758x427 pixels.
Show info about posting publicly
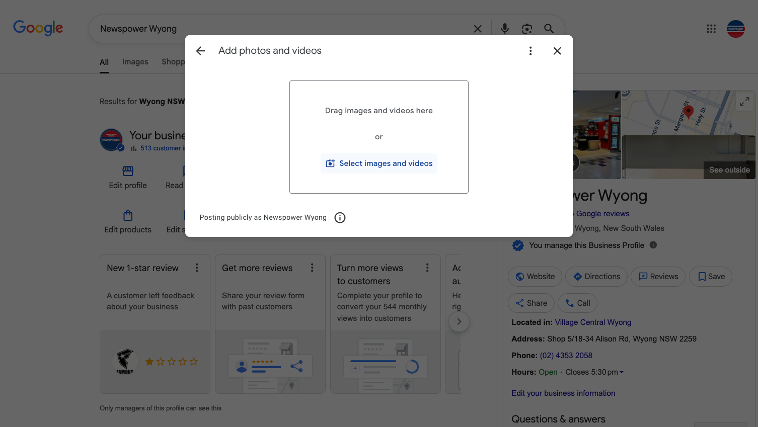point(340,218)
